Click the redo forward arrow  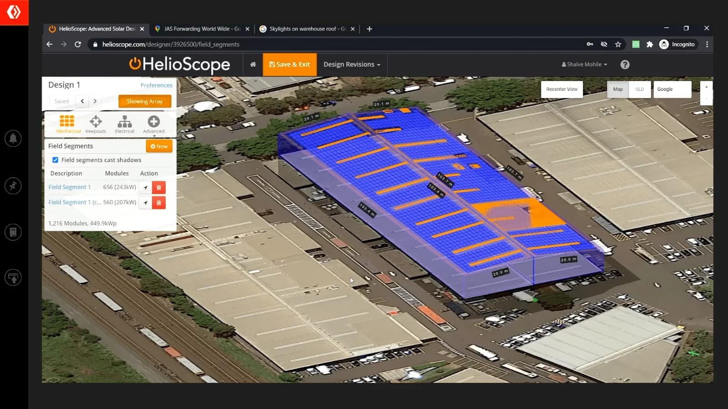(x=95, y=101)
